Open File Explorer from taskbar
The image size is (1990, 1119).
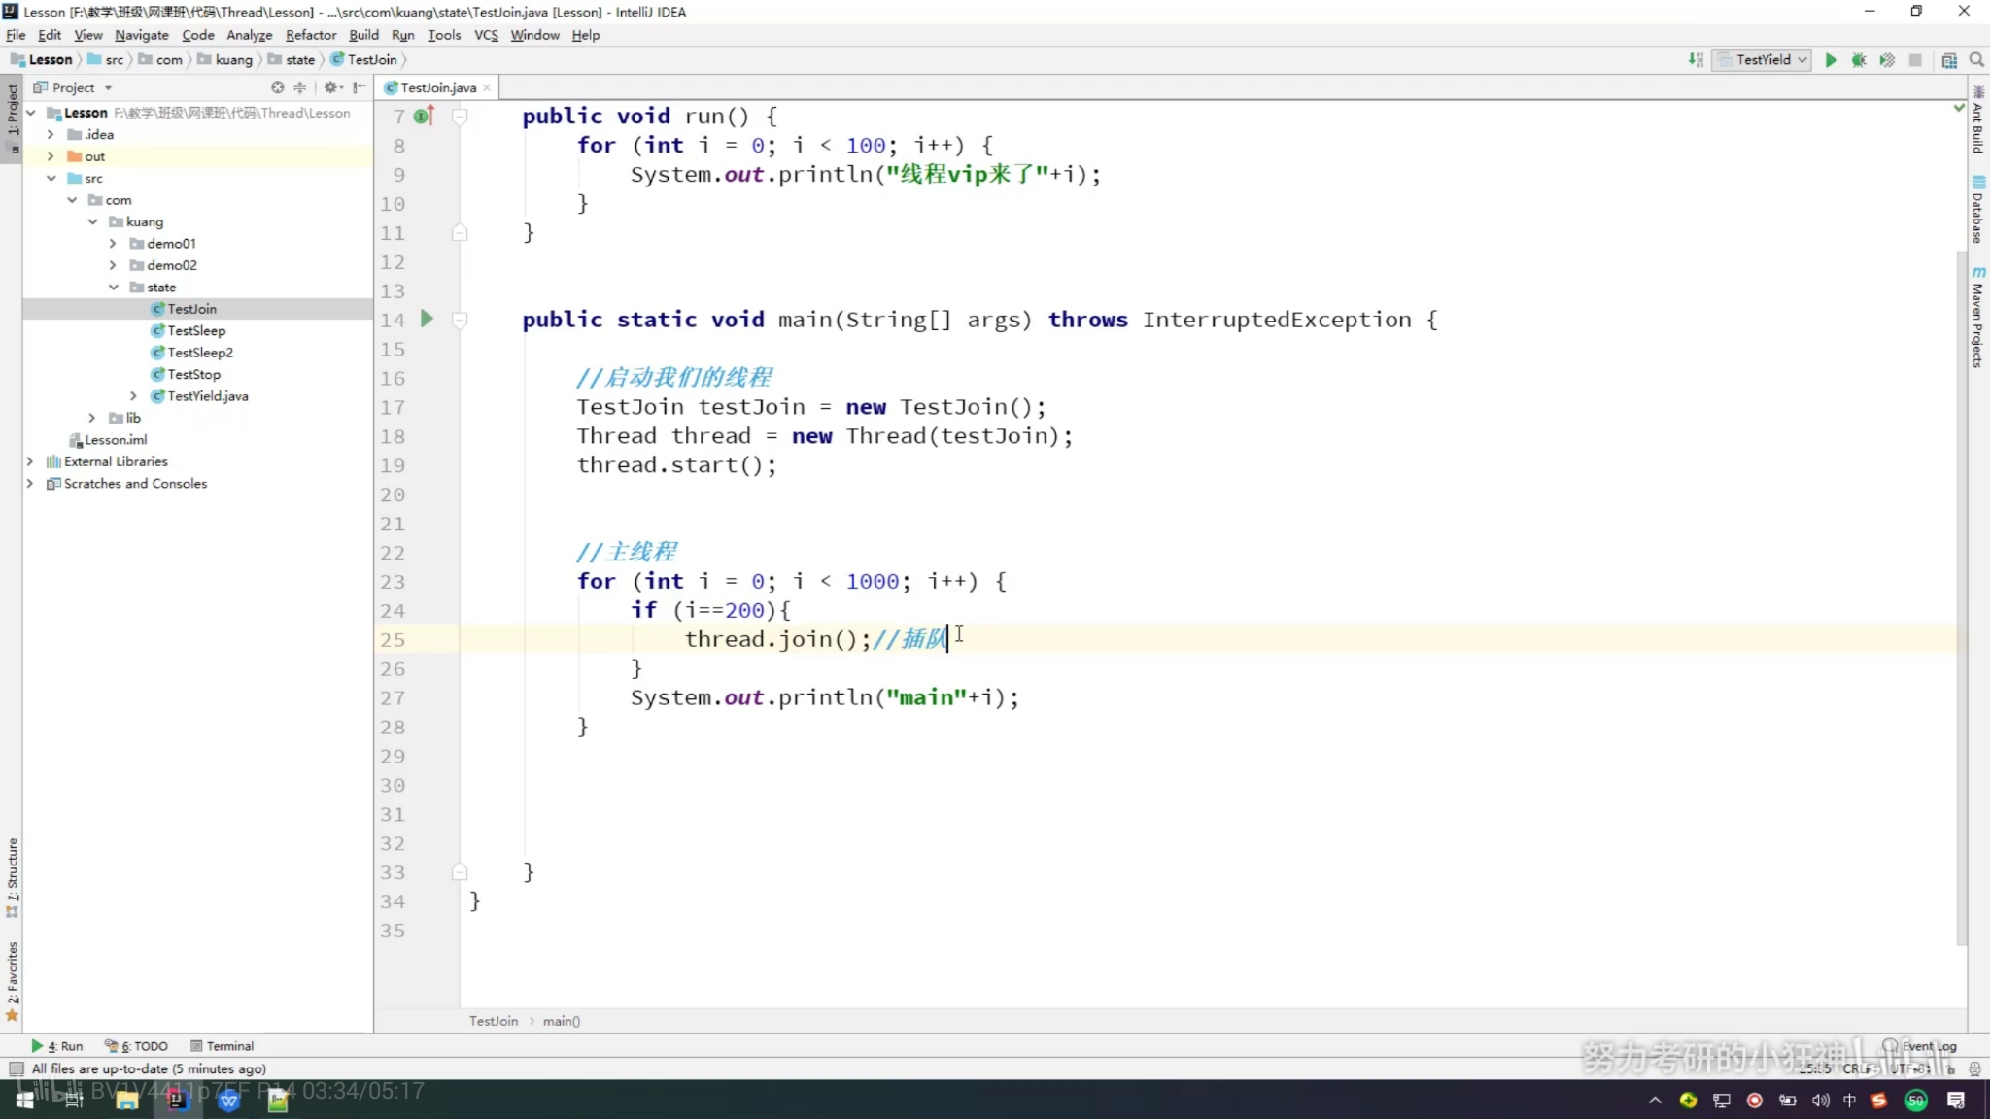126,1100
